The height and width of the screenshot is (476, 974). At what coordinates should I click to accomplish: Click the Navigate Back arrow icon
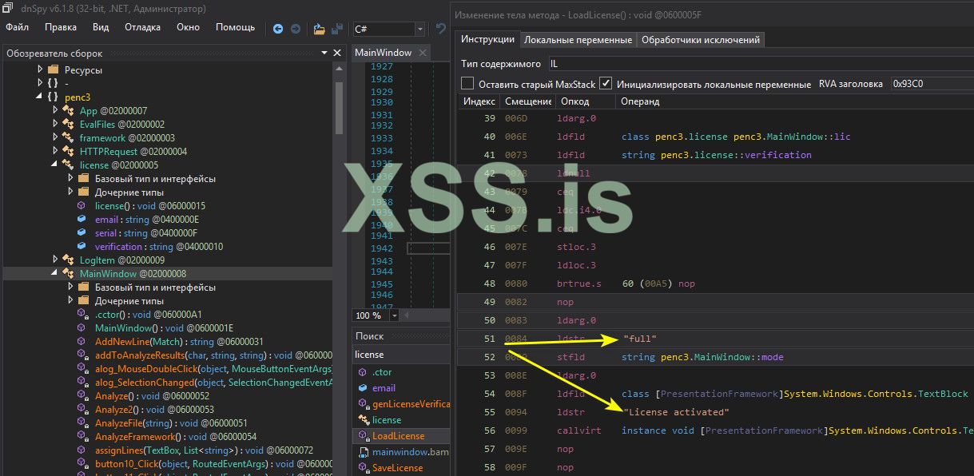coord(278,29)
